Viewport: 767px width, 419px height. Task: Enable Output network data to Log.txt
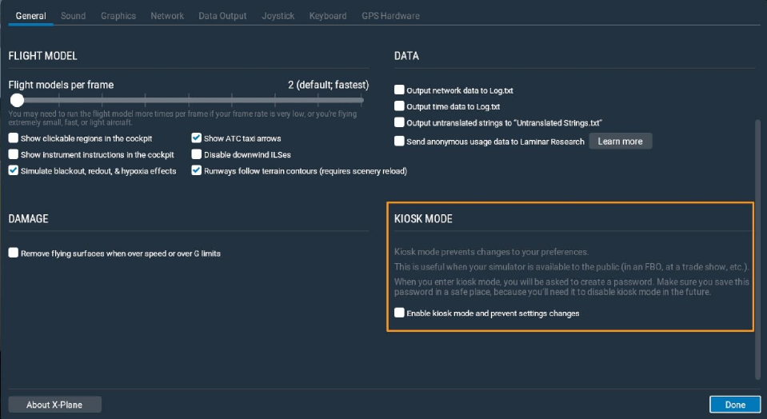[x=399, y=90]
